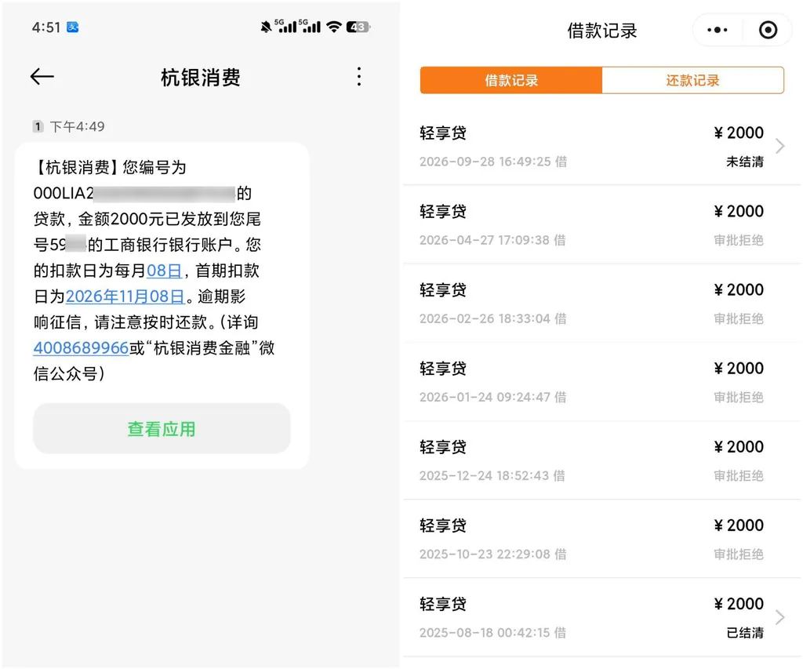Image resolution: width=803 pixels, height=669 pixels.
Task: Tap the mini-program more options dots
Action: [717, 31]
